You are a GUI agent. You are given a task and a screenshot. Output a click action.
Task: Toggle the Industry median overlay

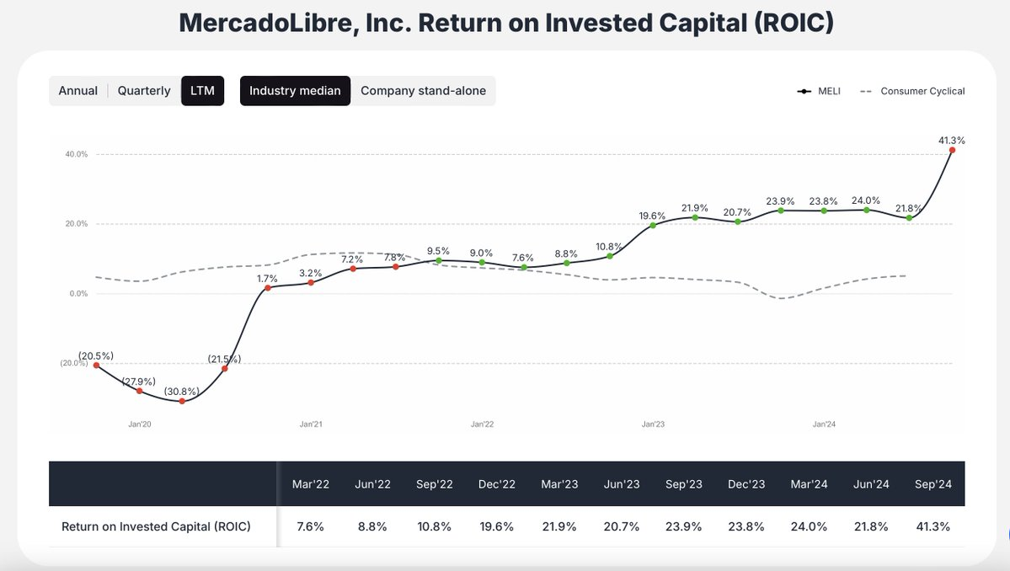click(295, 90)
